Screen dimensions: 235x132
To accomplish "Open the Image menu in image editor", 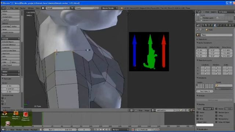I will tap(147, 110).
